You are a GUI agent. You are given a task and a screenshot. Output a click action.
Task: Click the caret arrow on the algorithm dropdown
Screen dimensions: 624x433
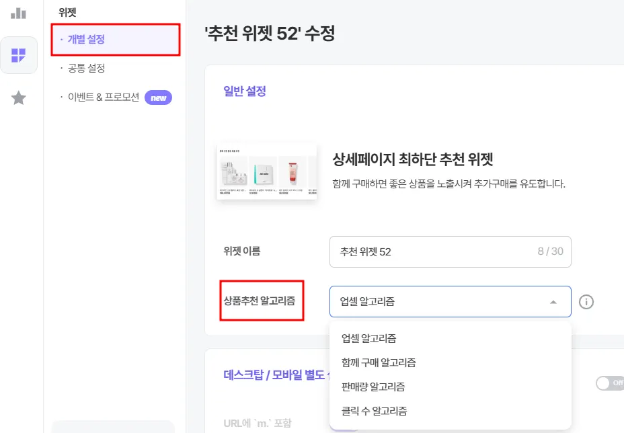pos(553,302)
